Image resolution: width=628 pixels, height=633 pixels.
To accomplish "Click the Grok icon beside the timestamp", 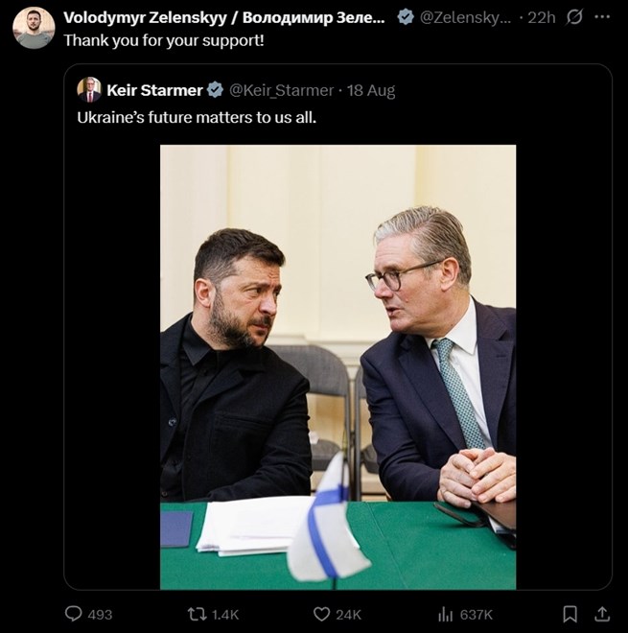I will coord(576,17).
